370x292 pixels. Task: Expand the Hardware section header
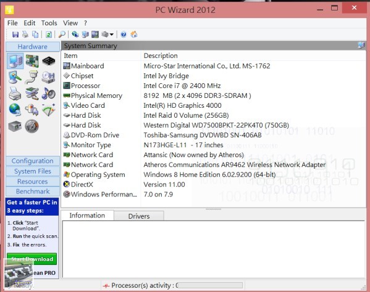tap(33, 47)
